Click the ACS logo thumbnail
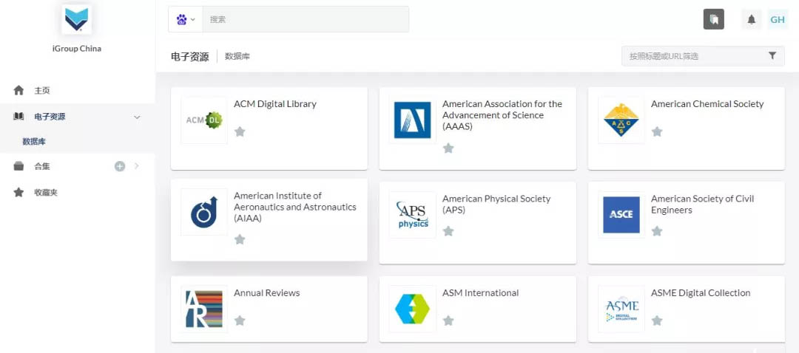 pyautogui.click(x=621, y=120)
